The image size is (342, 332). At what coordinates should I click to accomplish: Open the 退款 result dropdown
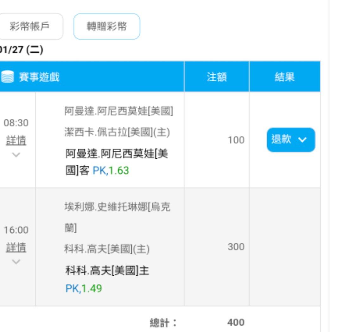[x=291, y=140]
